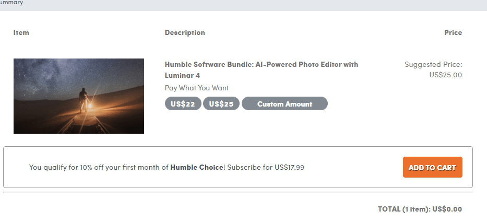Click the Price column header
Screen dimensions: 487x222
point(453,33)
